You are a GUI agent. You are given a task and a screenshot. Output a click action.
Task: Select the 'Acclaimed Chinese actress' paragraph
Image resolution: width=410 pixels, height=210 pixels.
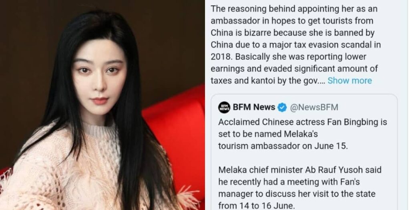point(303,134)
